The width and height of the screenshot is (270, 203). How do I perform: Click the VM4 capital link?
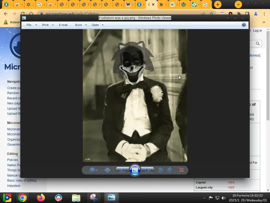click(231, 182)
